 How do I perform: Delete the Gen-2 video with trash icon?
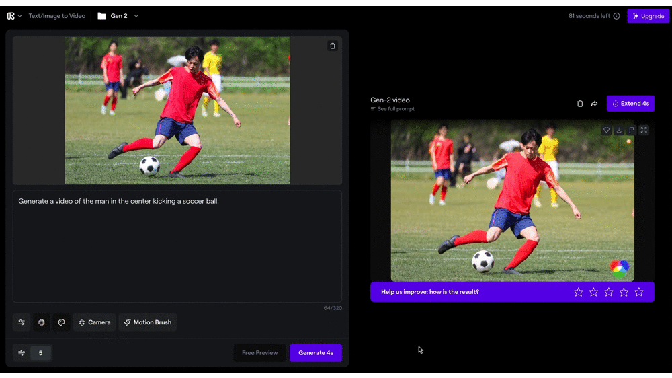pyautogui.click(x=580, y=104)
